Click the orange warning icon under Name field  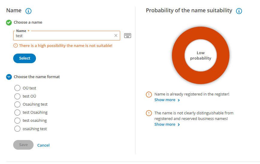point(16,46)
